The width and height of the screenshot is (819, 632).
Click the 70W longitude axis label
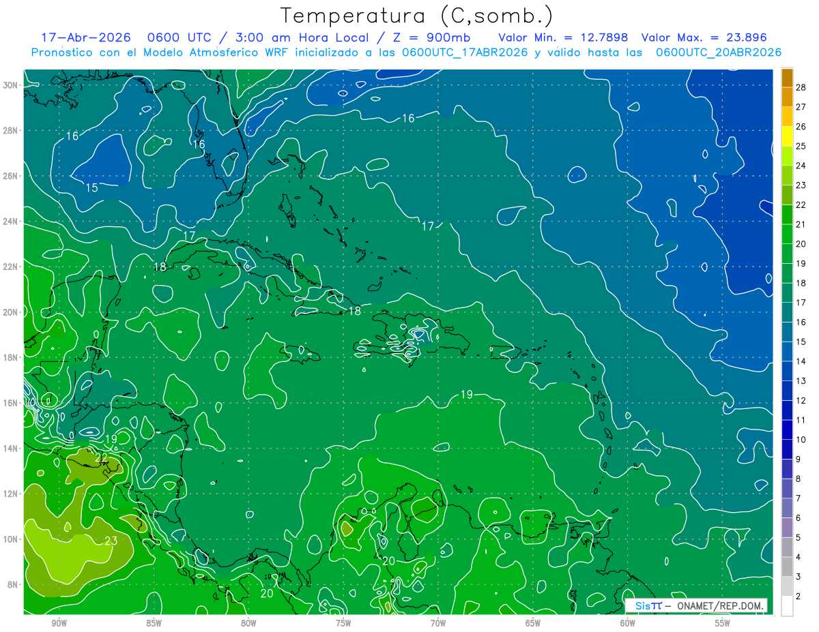[x=438, y=623]
